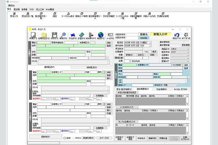
Task: Expand the 配送日 date dropdown
Action: click(150, 43)
